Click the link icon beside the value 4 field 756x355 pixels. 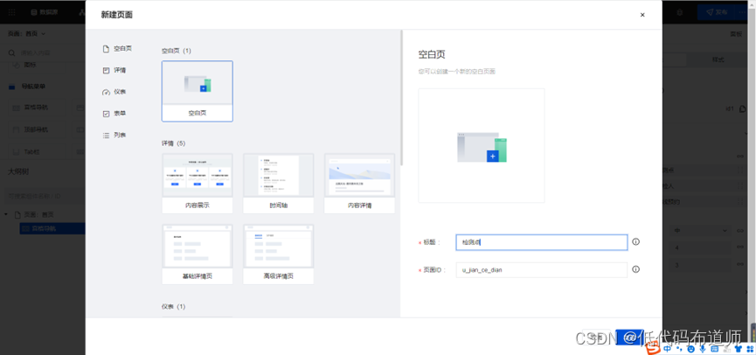point(739,248)
